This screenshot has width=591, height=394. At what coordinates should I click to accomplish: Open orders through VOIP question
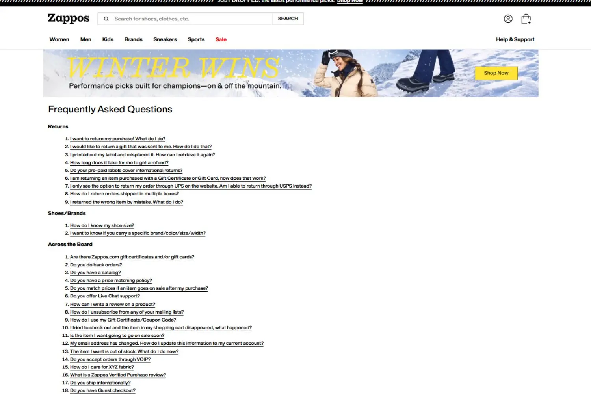[110, 359]
